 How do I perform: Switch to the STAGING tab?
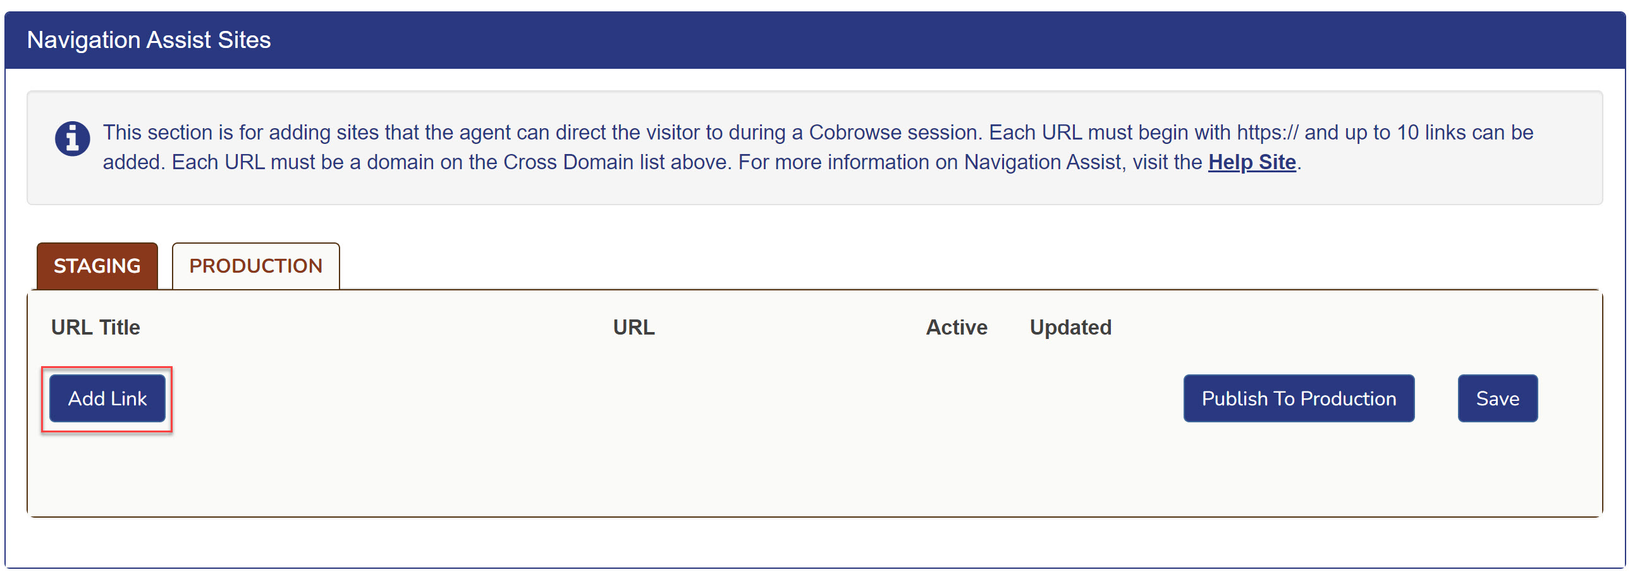coord(97,266)
